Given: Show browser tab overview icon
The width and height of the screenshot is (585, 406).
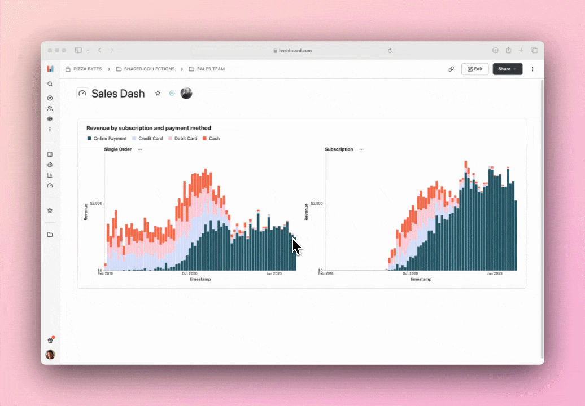Looking at the screenshot, I should 534,50.
